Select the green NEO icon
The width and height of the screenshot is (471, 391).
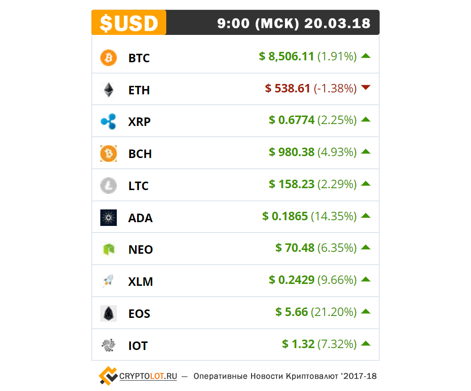108,250
